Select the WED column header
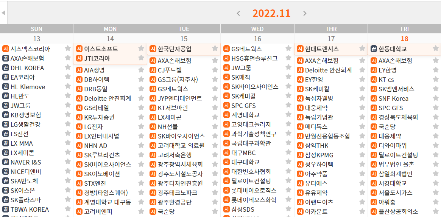 (x=257, y=29)
